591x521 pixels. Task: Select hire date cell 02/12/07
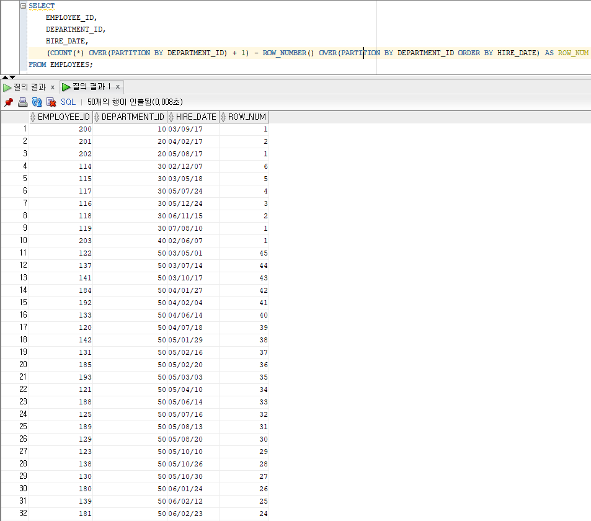(x=193, y=166)
